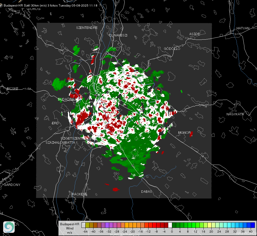Click the HATVAN city label
Image resolution: width=257 pixels, height=236 pixels.
pos(243,28)
